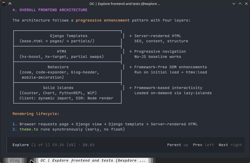
Task: Click '(base.html → pages/ → partials/)' line
Action: [57, 41]
